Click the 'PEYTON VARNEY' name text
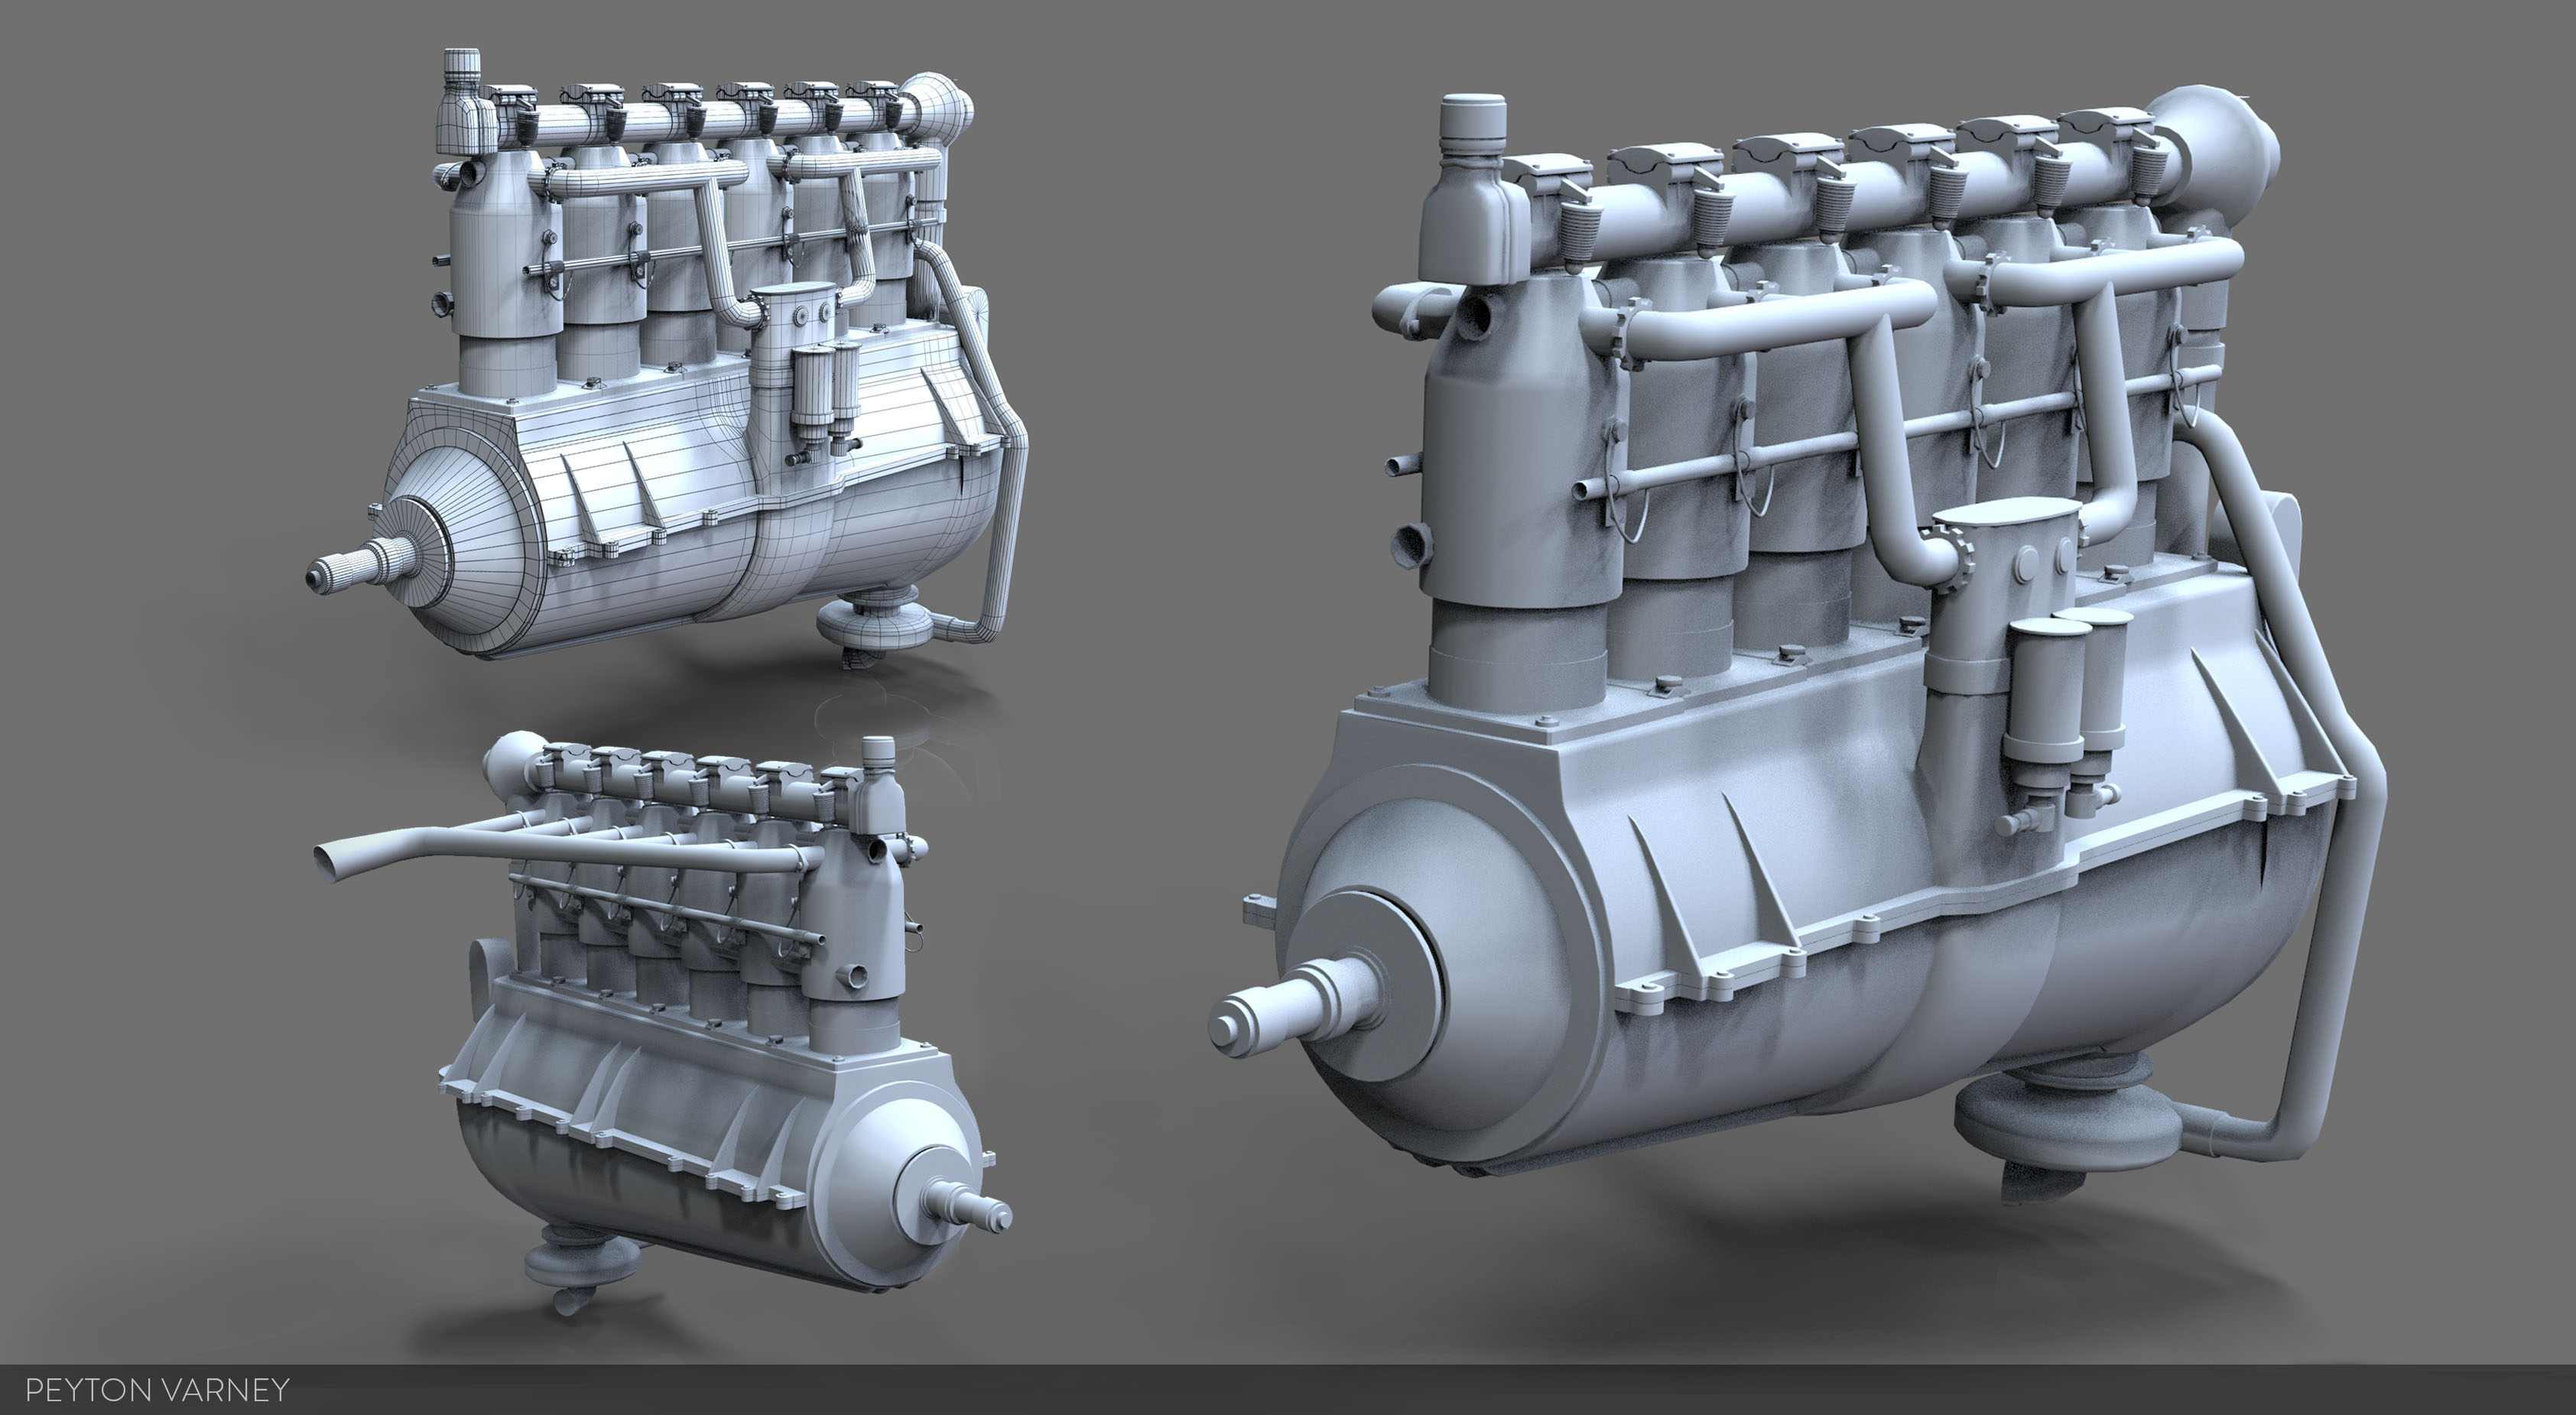Viewport: 2576px width, 1415px height. point(157,1390)
